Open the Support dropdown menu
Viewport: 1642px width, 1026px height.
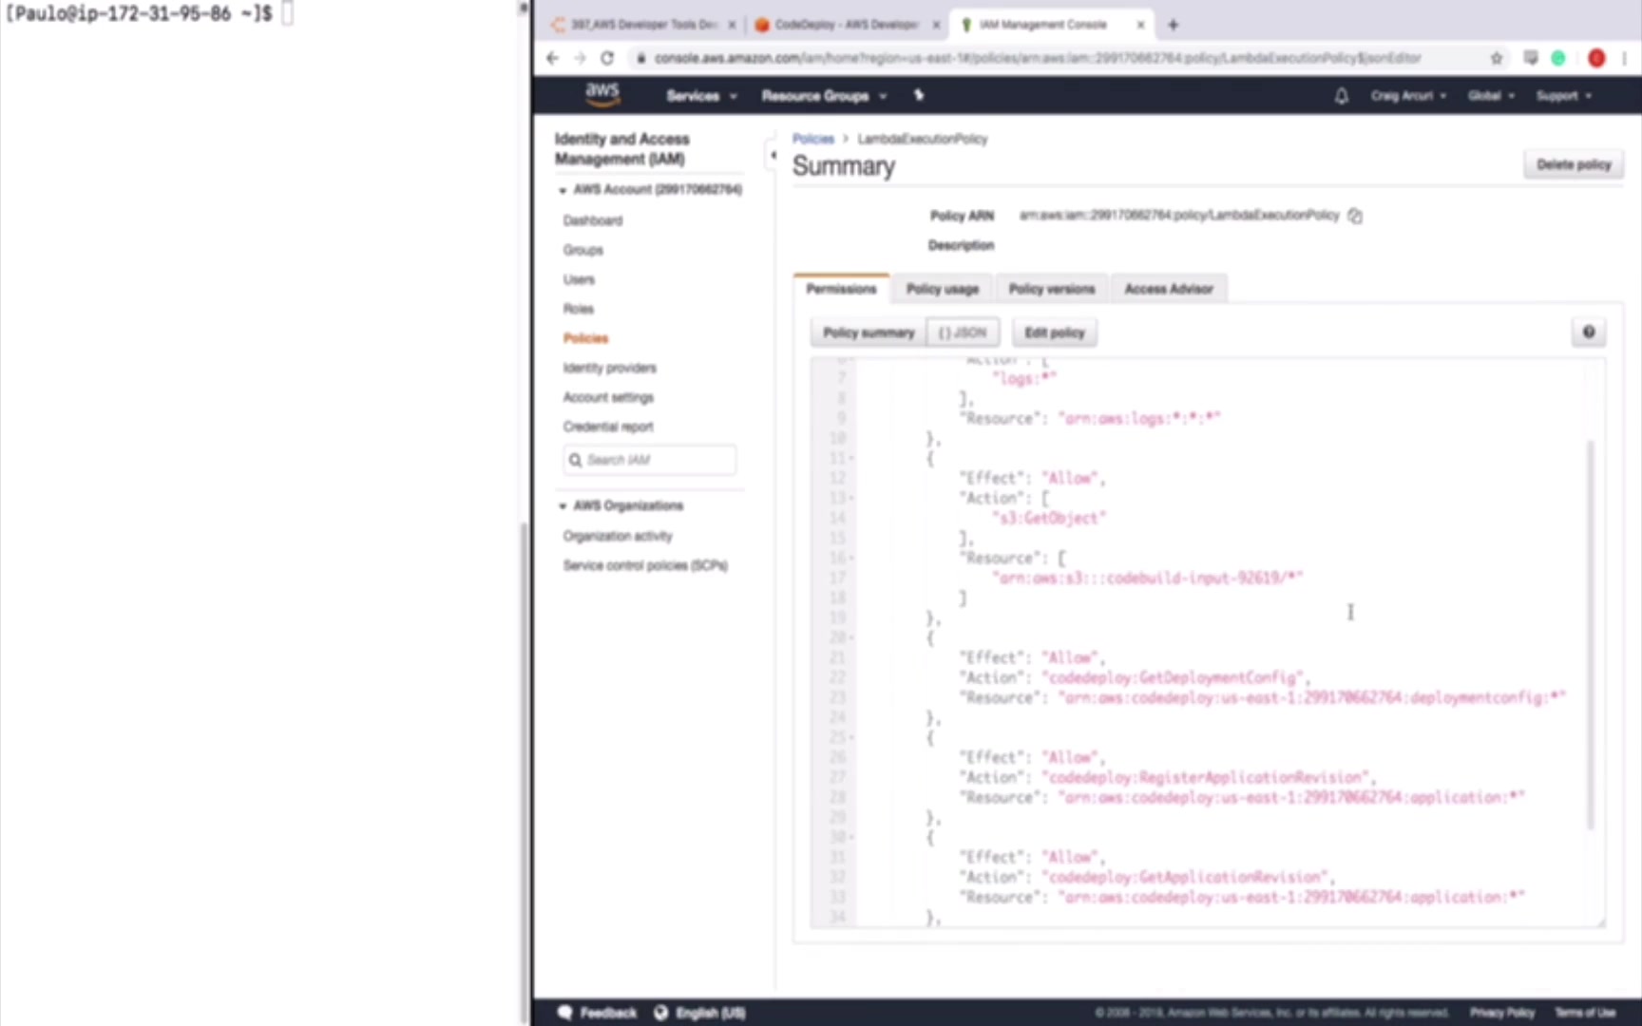point(1563,96)
